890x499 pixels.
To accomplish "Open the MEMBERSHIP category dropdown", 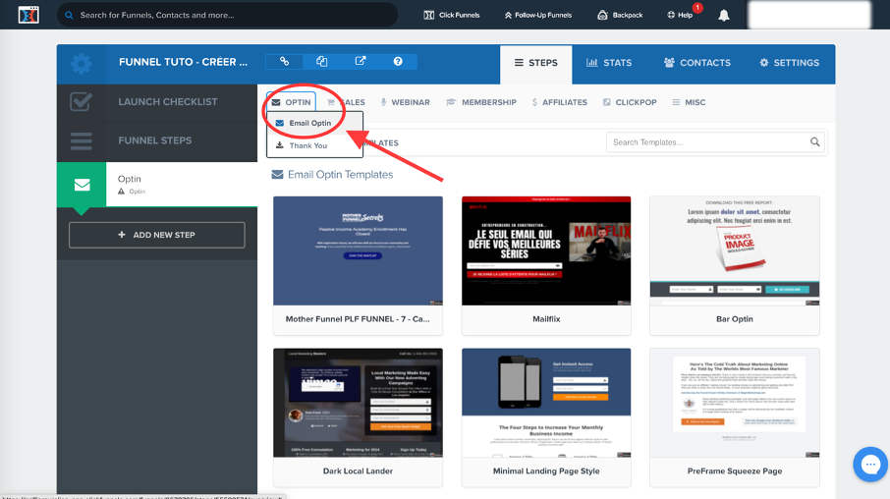I will [481, 102].
